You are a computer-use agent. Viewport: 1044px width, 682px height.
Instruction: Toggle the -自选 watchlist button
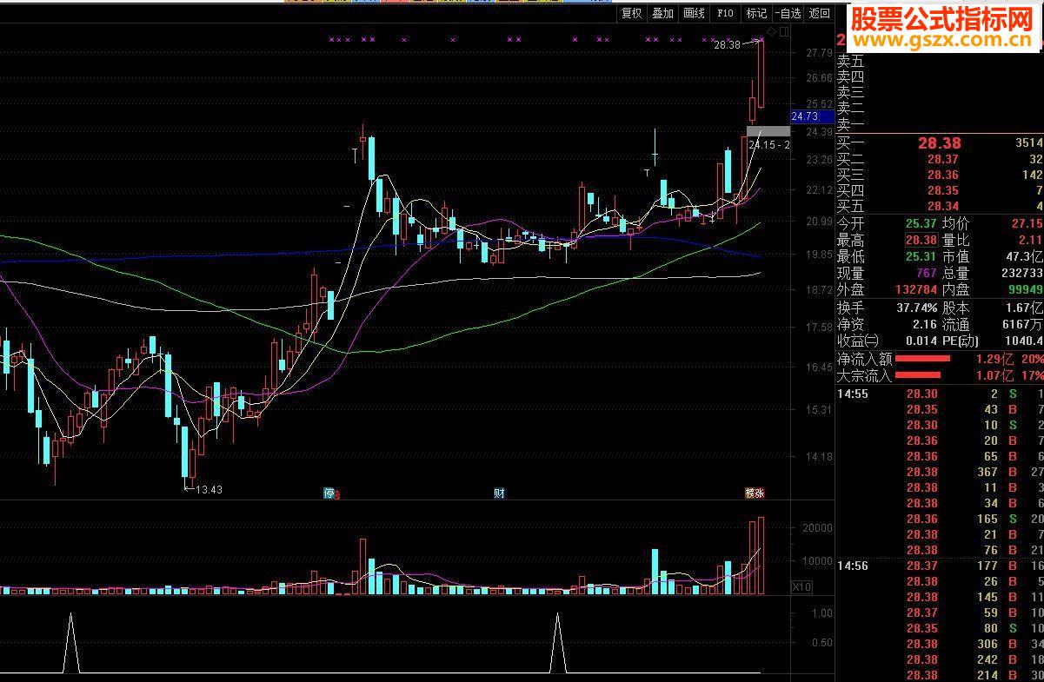coord(788,13)
